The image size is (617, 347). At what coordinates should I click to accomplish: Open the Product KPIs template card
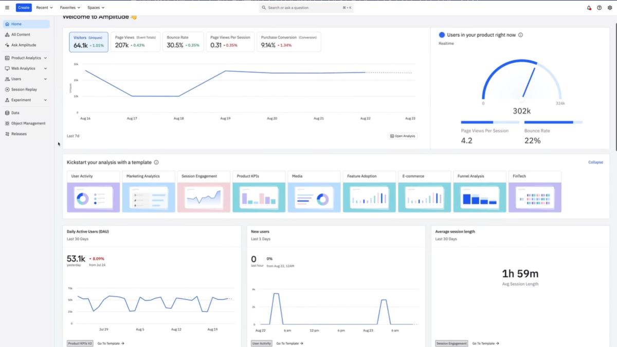[259, 192]
